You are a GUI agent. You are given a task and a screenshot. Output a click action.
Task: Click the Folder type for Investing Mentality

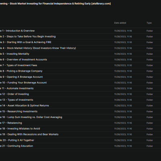[x=150, y=54]
